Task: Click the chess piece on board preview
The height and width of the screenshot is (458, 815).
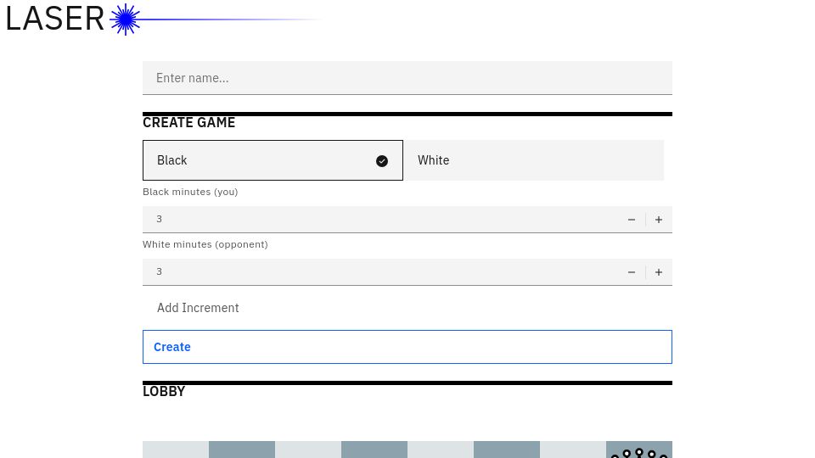Action: 638,452
